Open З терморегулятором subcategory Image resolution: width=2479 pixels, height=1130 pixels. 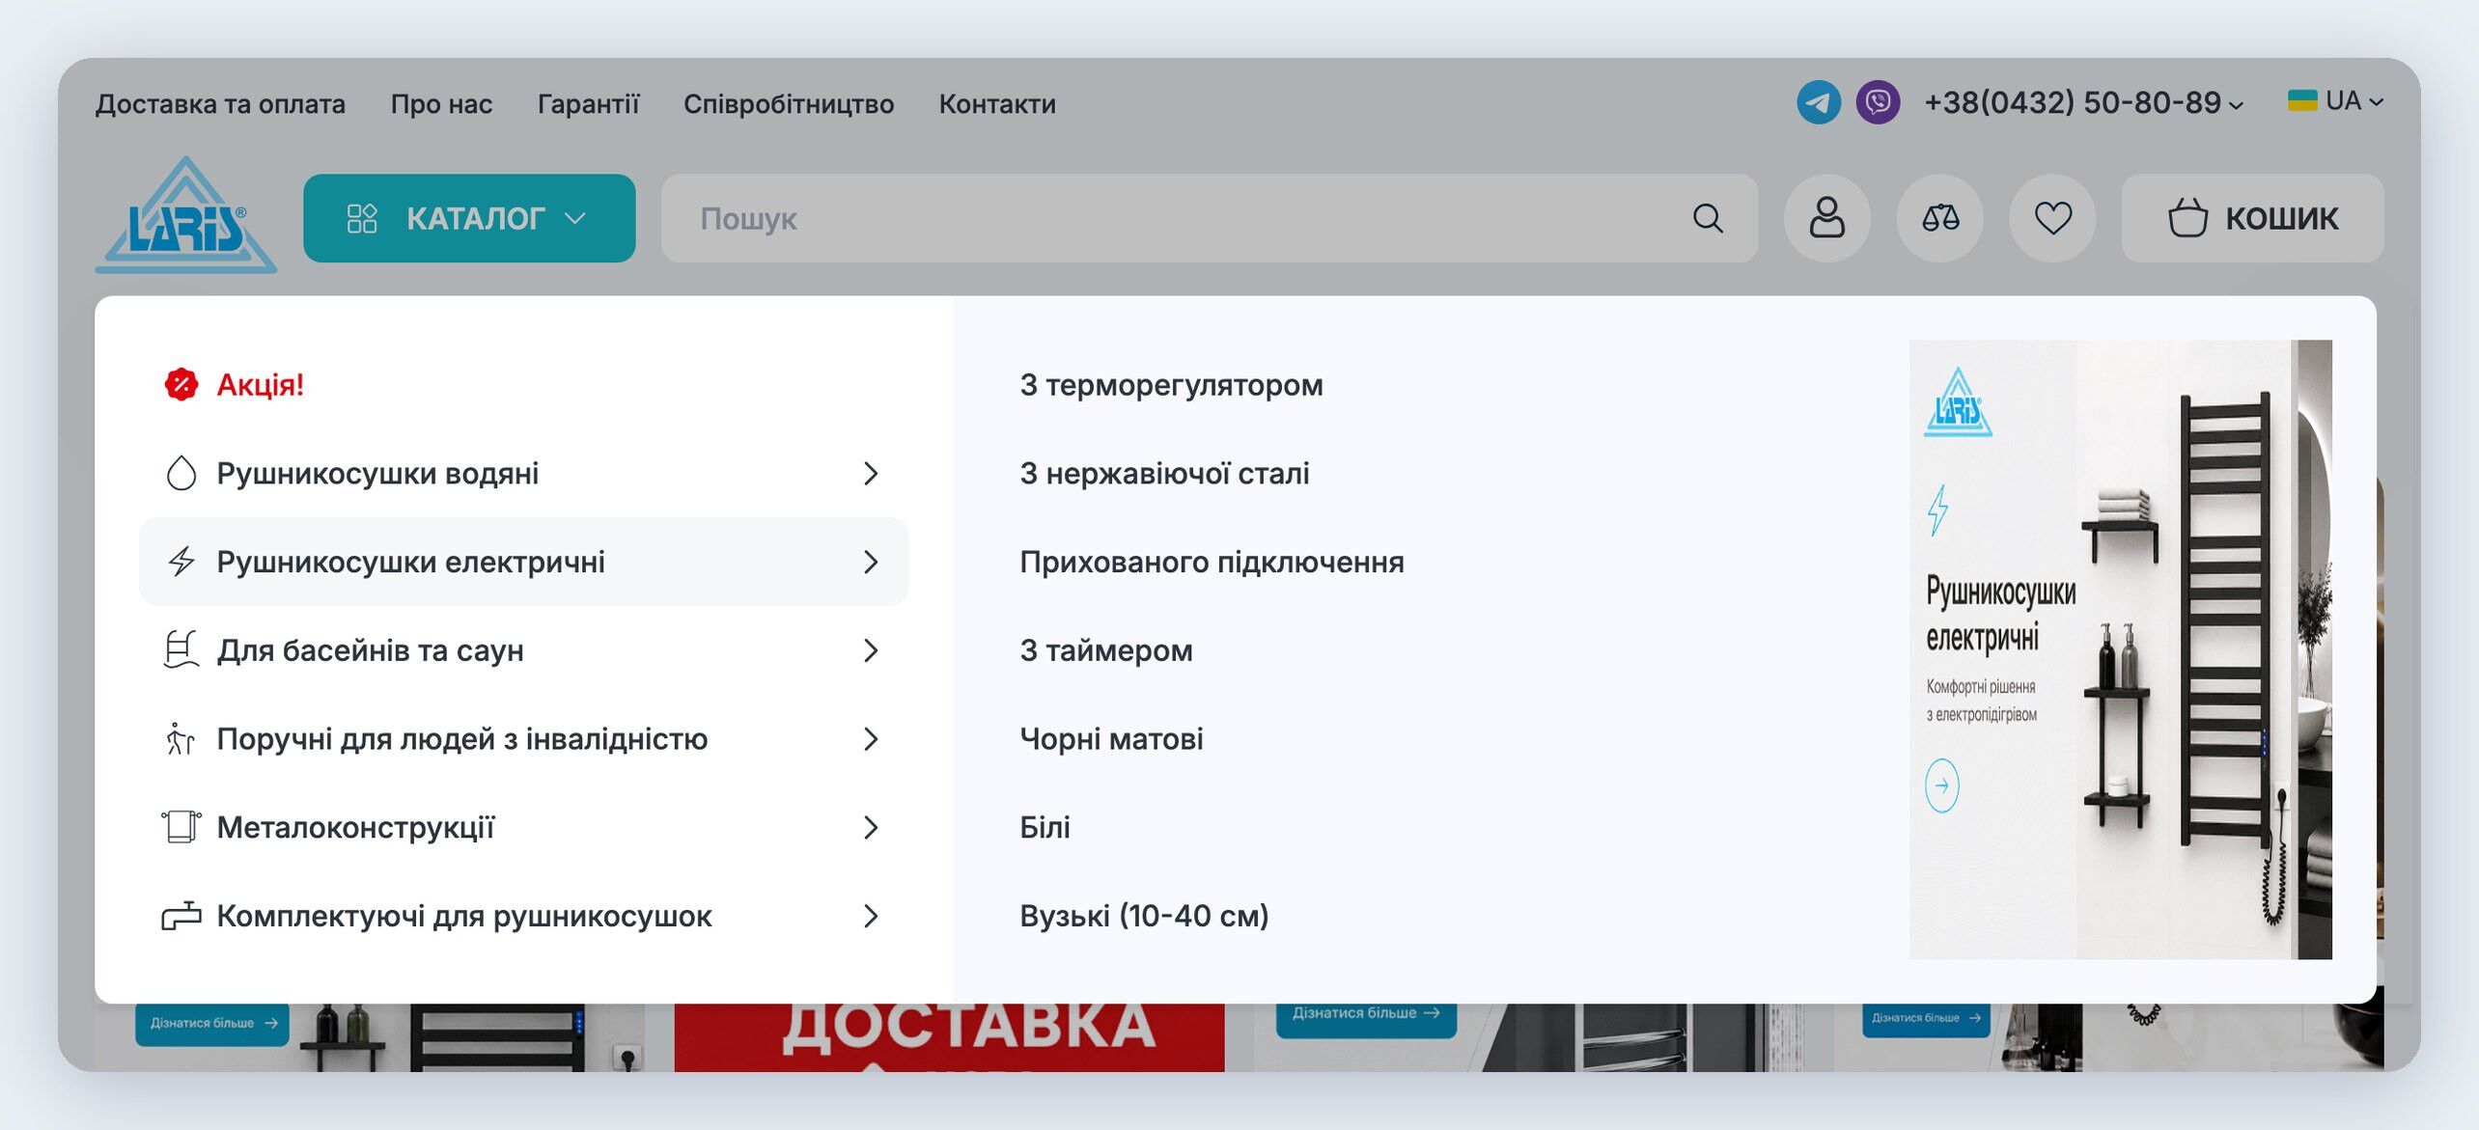pyautogui.click(x=1171, y=385)
